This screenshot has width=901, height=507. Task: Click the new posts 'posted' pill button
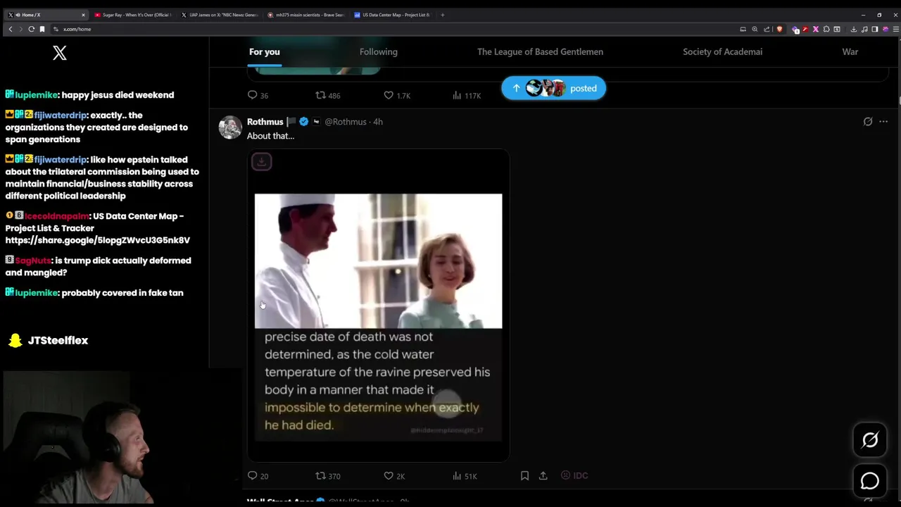(553, 88)
